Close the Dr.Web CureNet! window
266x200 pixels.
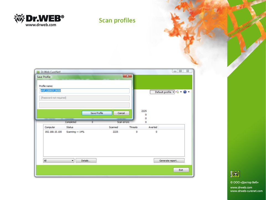pos(188,71)
